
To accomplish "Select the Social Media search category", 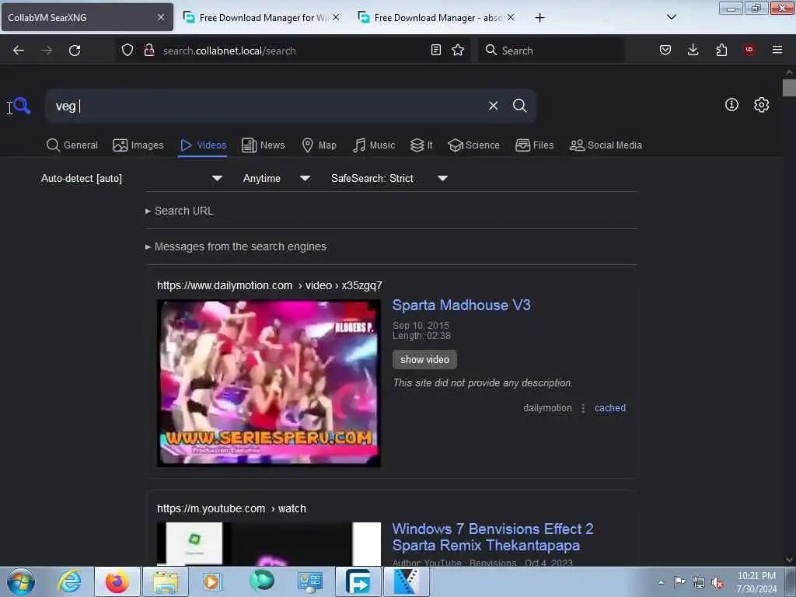I will pyautogui.click(x=606, y=145).
